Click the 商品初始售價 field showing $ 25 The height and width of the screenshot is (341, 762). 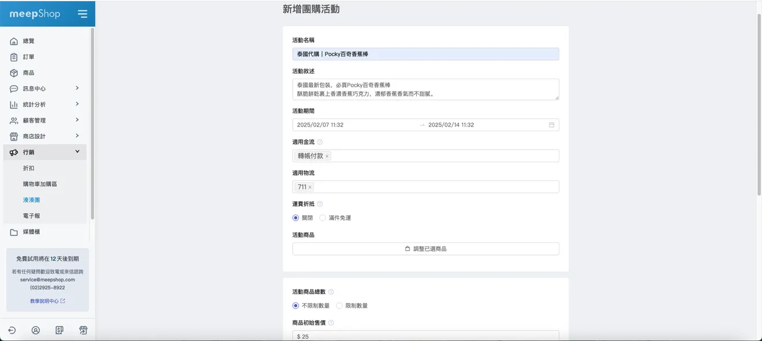click(x=425, y=336)
